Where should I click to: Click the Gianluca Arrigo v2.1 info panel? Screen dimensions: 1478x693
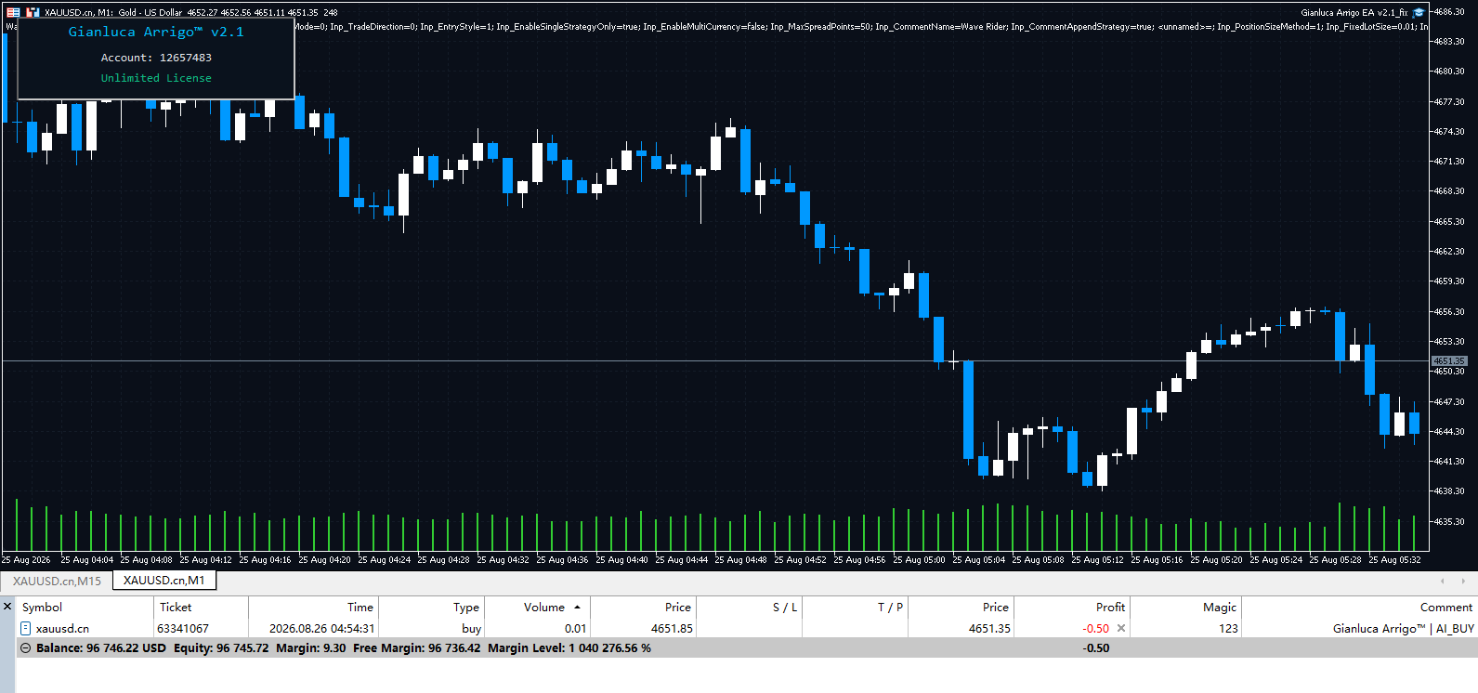click(x=156, y=57)
